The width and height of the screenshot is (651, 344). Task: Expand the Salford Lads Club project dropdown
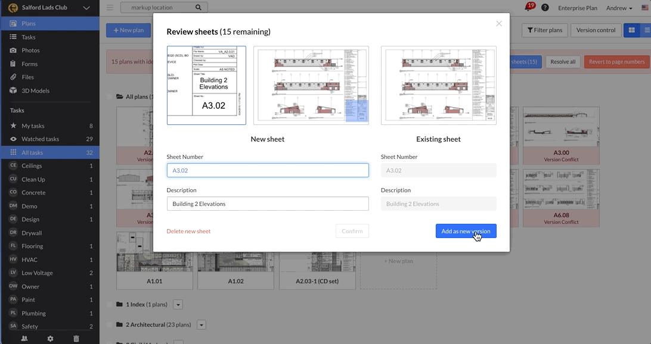coord(86,8)
